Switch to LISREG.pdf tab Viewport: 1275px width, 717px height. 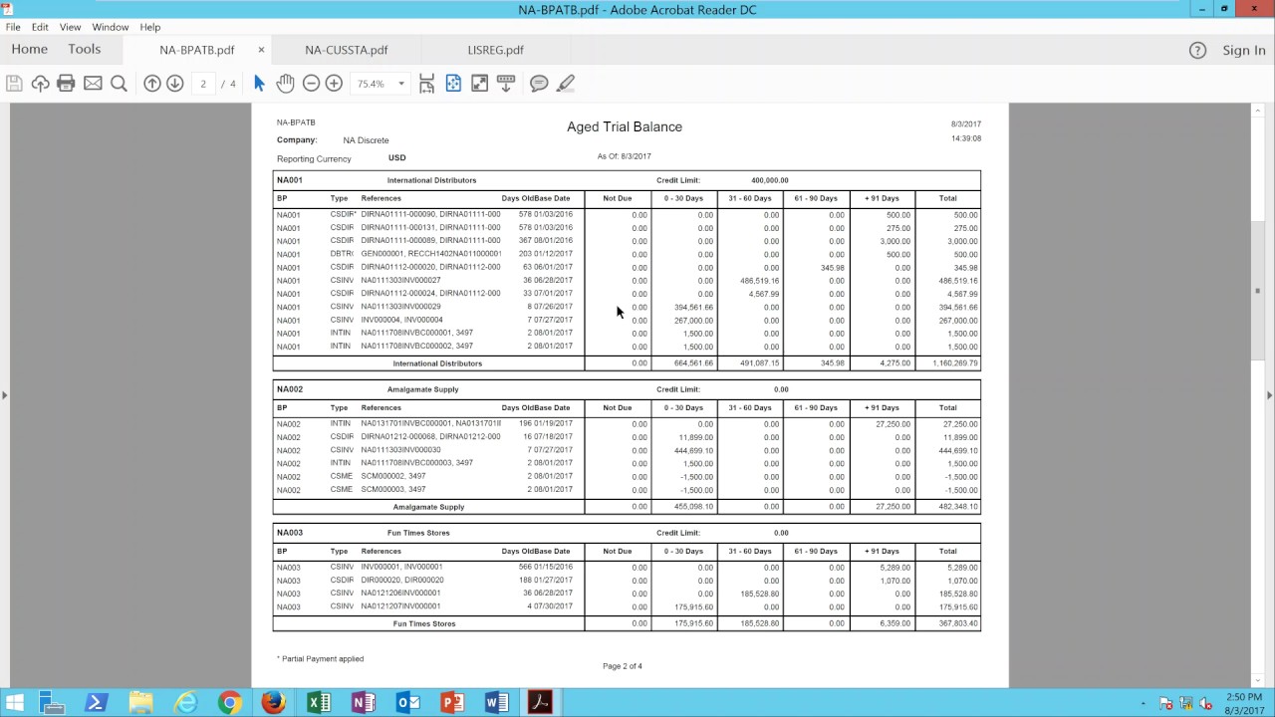coord(495,50)
